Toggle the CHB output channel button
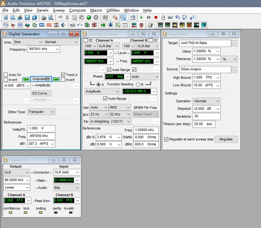 pos(56,79)
